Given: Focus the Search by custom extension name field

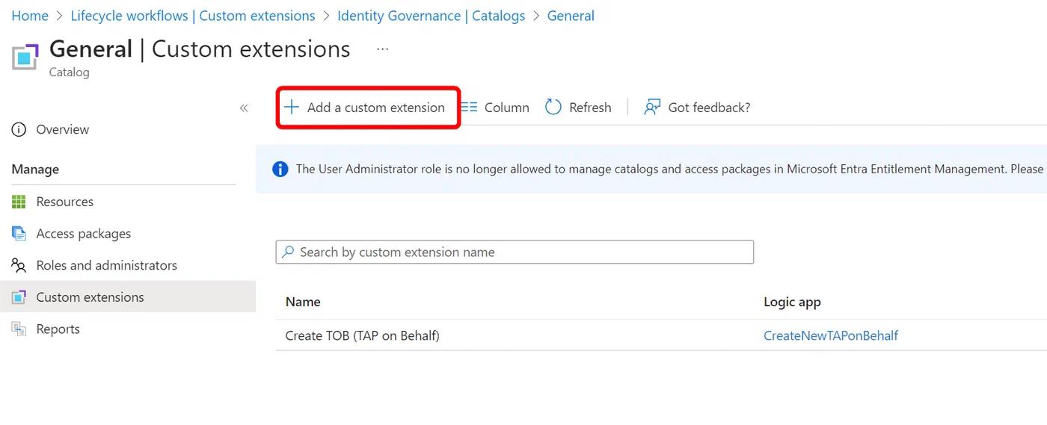Looking at the screenshot, I should click(515, 252).
